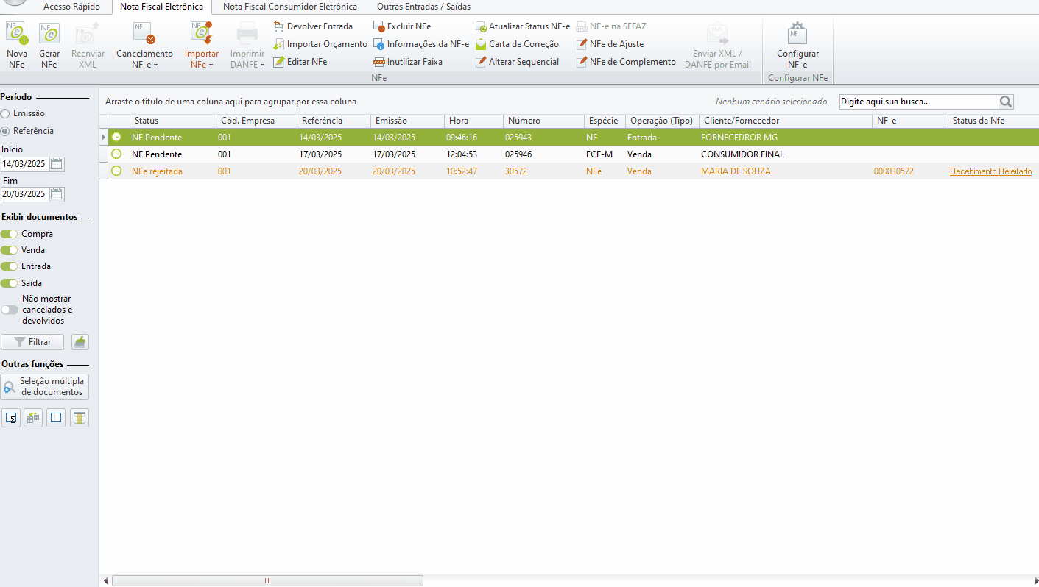Click the Gerar NFe icon
The image size is (1039, 587).
[49, 34]
